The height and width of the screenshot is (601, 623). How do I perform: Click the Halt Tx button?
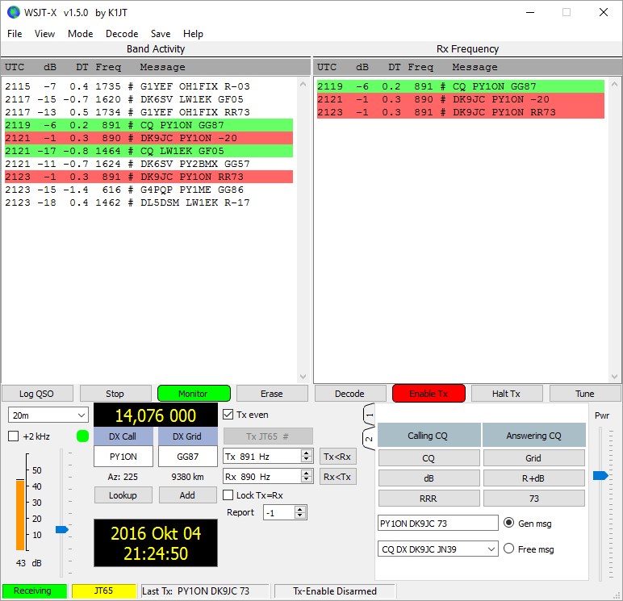(507, 394)
